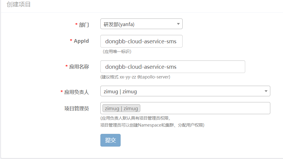Click the (应用唯一标识) hint text
The image size is (283, 159).
pyautogui.click(x=117, y=51)
